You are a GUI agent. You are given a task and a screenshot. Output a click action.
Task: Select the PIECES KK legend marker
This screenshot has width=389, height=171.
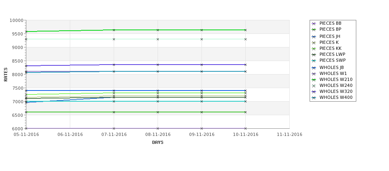pyautogui.click(x=314, y=49)
